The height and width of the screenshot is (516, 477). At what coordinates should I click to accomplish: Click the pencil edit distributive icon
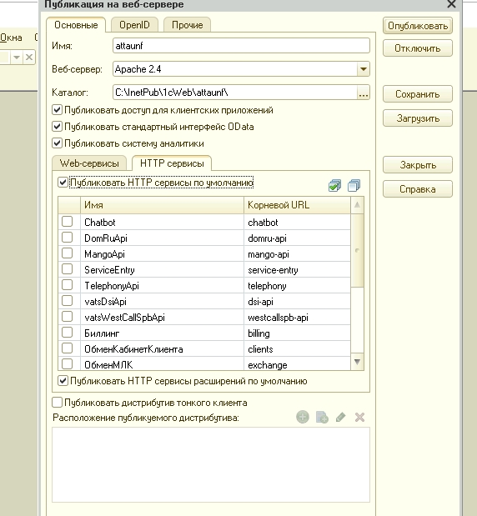click(341, 418)
